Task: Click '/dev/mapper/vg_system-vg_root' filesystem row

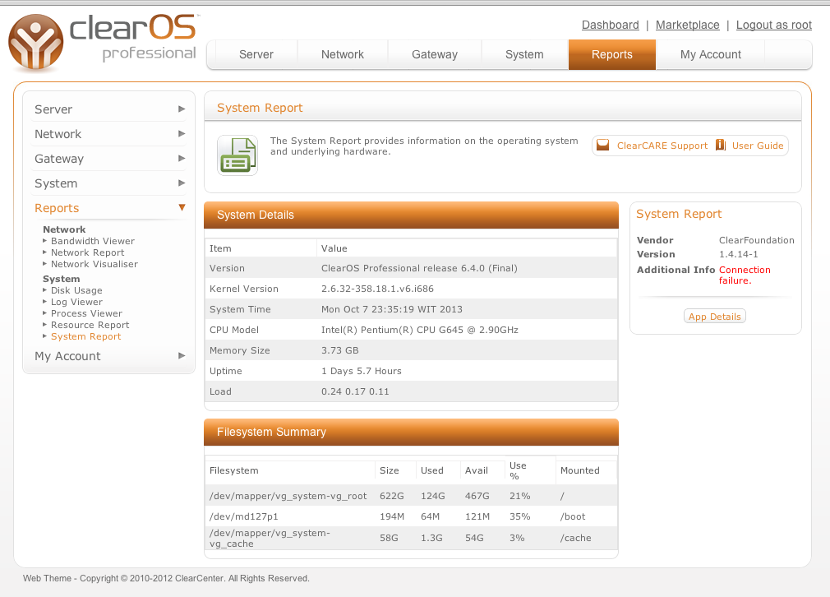Action: (x=411, y=496)
